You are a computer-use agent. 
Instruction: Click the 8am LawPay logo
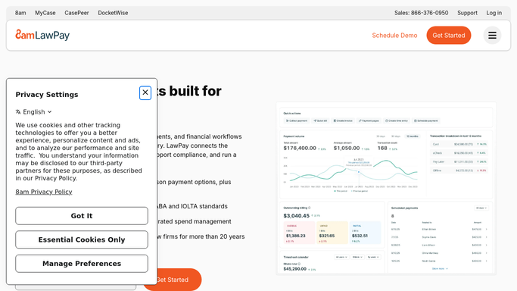point(42,35)
